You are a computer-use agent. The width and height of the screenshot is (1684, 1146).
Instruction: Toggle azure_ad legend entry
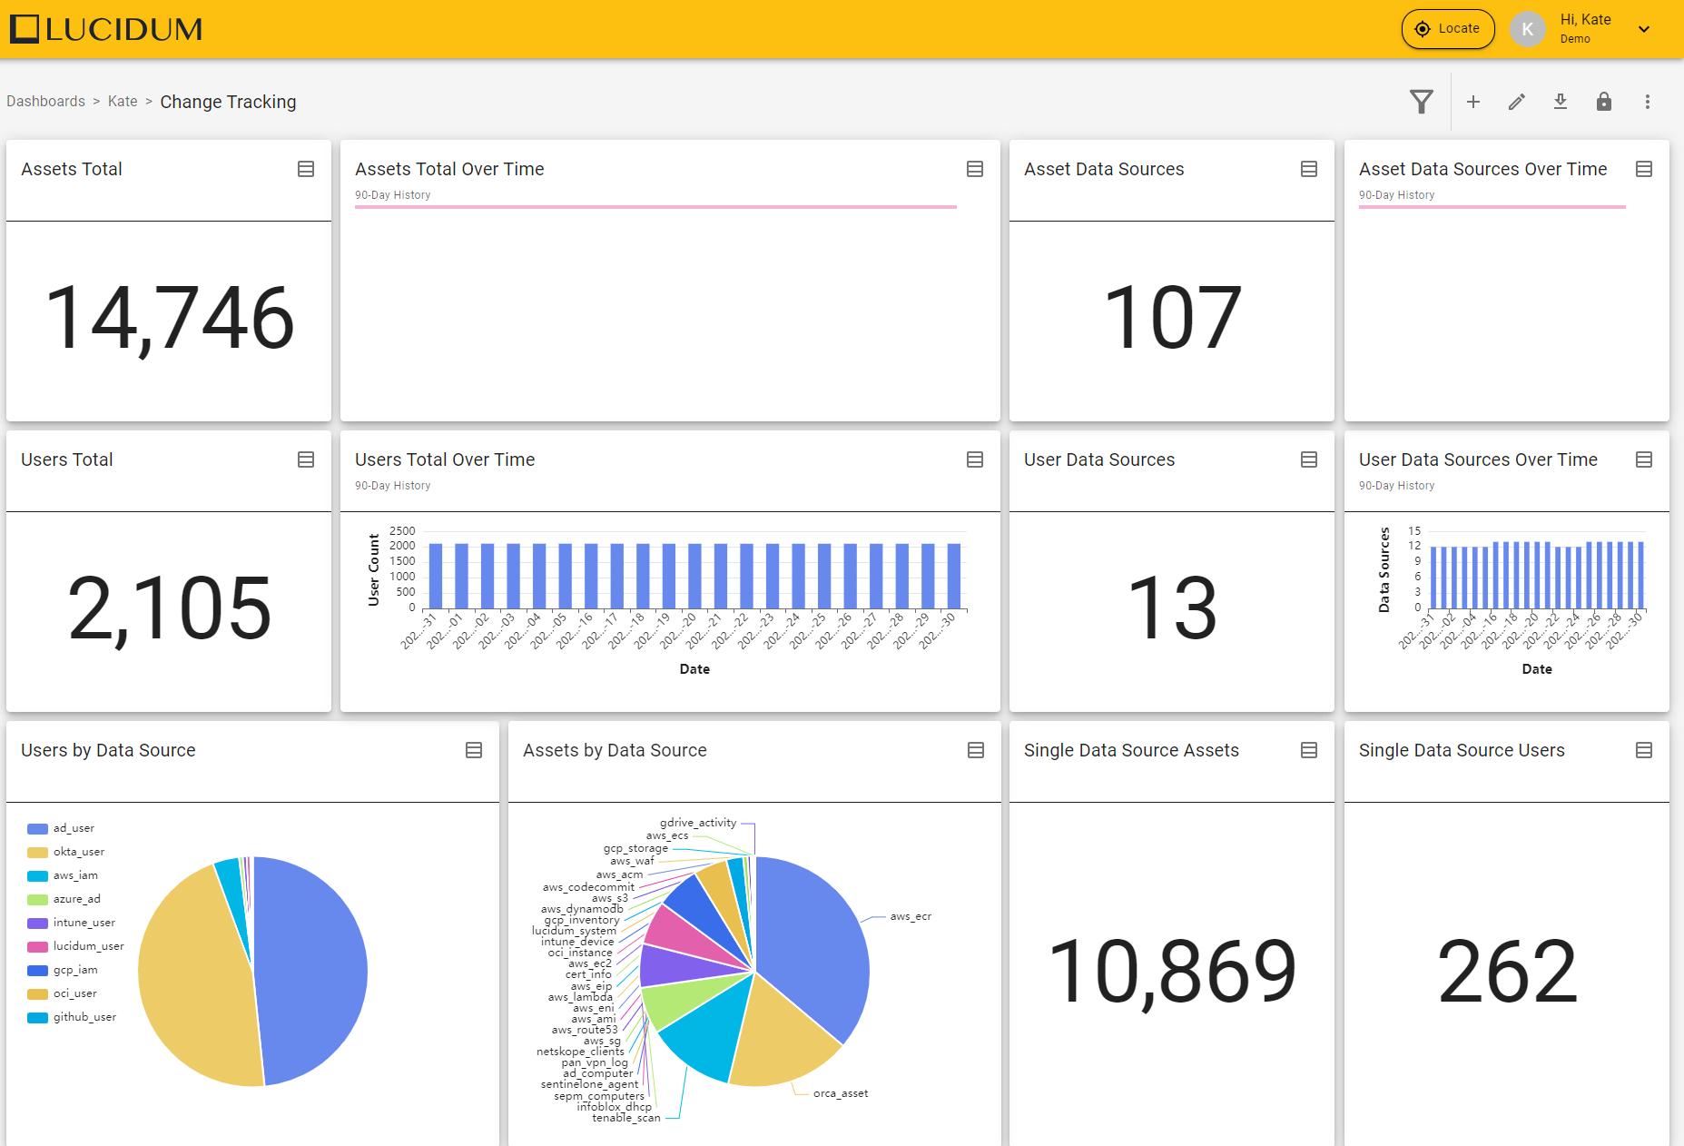(x=64, y=899)
